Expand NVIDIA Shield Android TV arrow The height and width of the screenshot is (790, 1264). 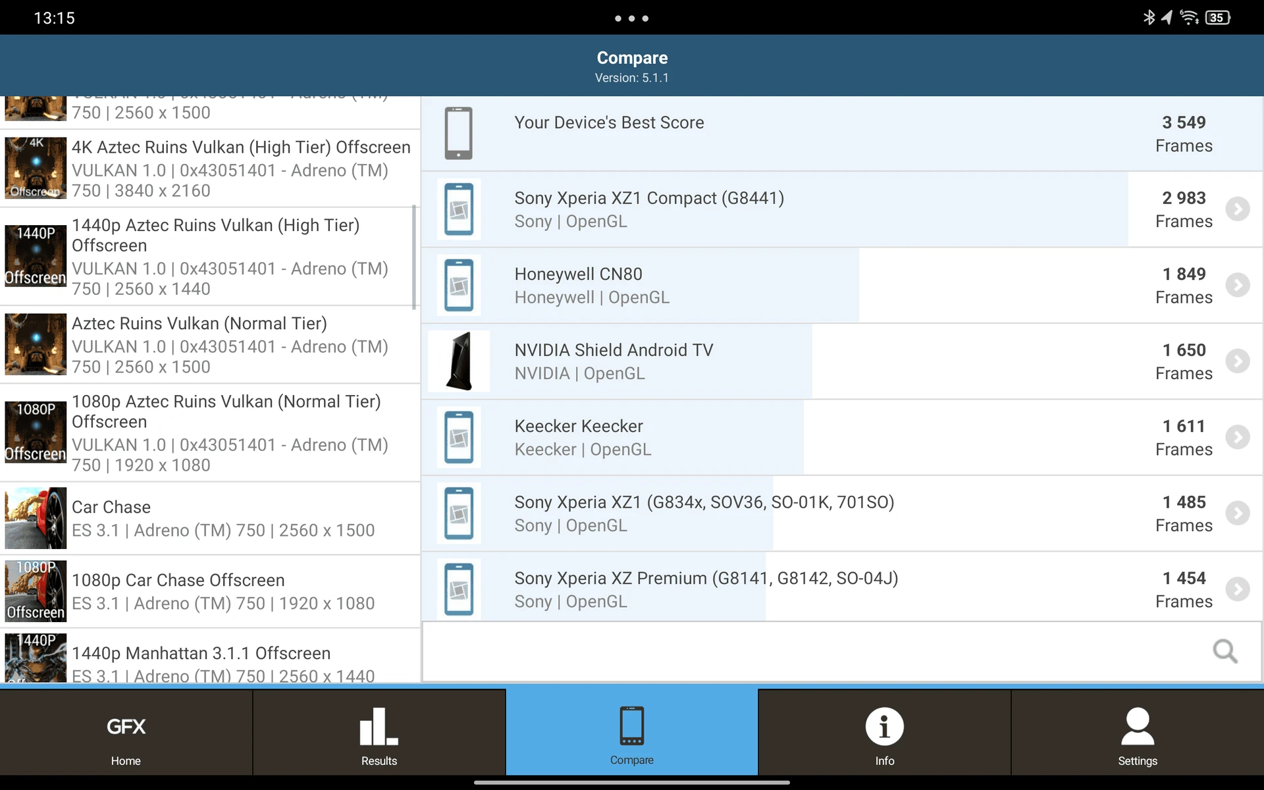(x=1238, y=361)
